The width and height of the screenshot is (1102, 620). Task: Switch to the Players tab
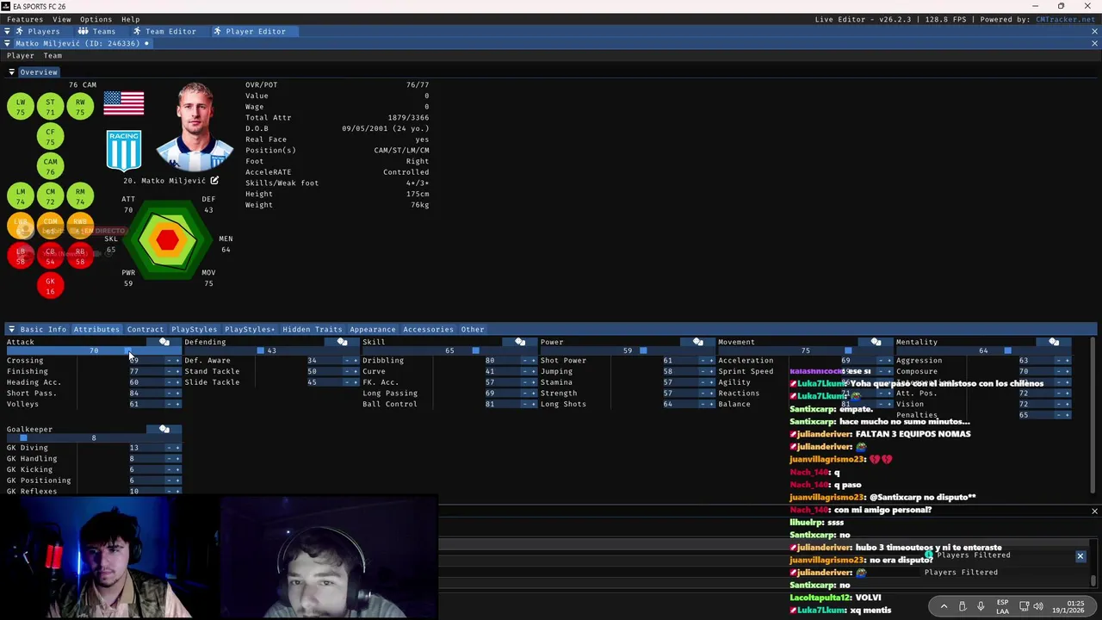37,31
